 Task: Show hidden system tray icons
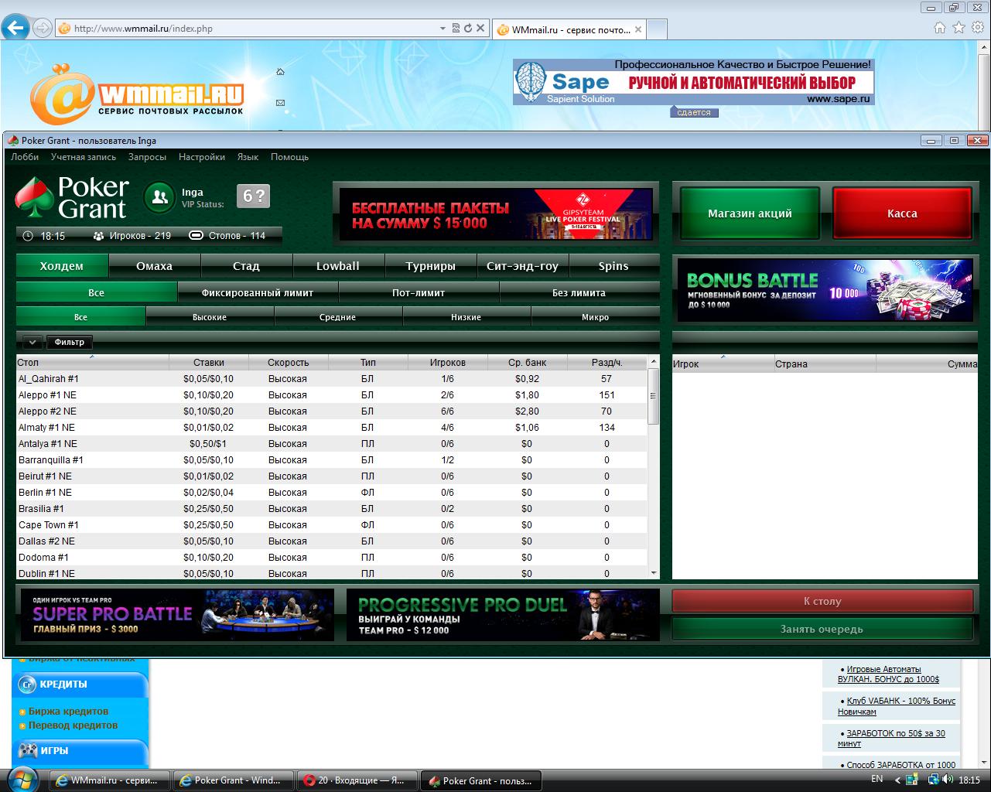[897, 780]
